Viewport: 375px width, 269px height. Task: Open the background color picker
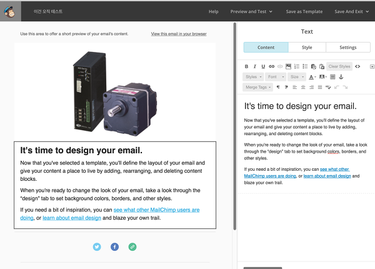[x=323, y=77]
